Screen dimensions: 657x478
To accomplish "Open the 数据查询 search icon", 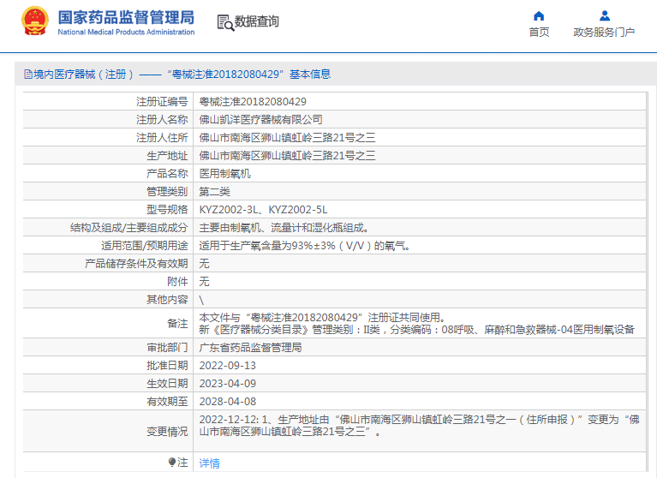I will (x=225, y=22).
